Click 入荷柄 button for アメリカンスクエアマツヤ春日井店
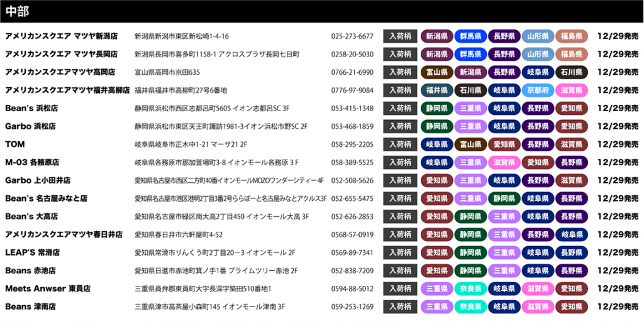Screen dimensions: 644x326 click(x=400, y=235)
